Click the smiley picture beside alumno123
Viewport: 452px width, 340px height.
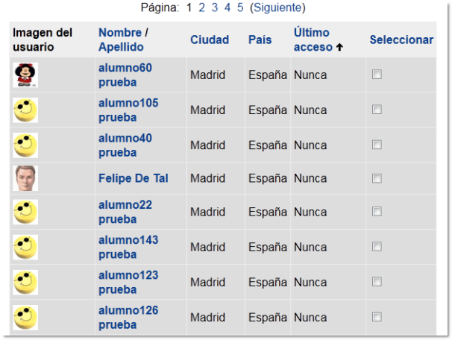[25, 282]
